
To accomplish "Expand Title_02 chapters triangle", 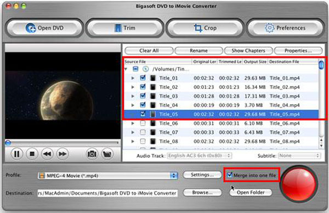I will click(x=133, y=87).
